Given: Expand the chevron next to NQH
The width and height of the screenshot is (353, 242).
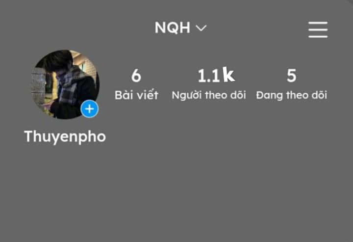Looking at the screenshot, I should pyautogui.click(x=201, y=28).
